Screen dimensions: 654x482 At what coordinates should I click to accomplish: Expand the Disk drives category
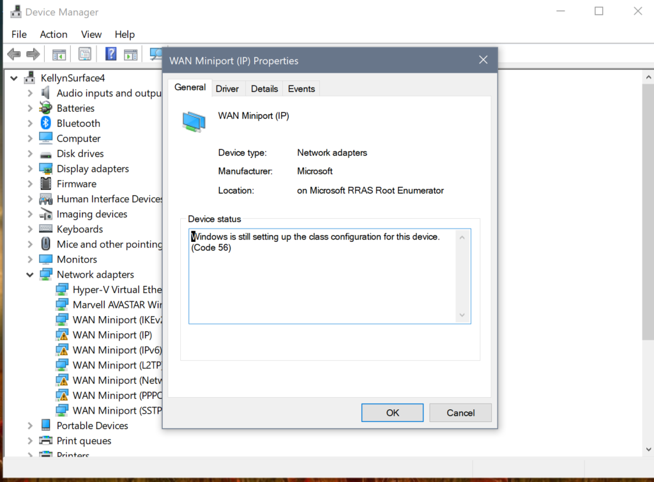click(29, 153)
